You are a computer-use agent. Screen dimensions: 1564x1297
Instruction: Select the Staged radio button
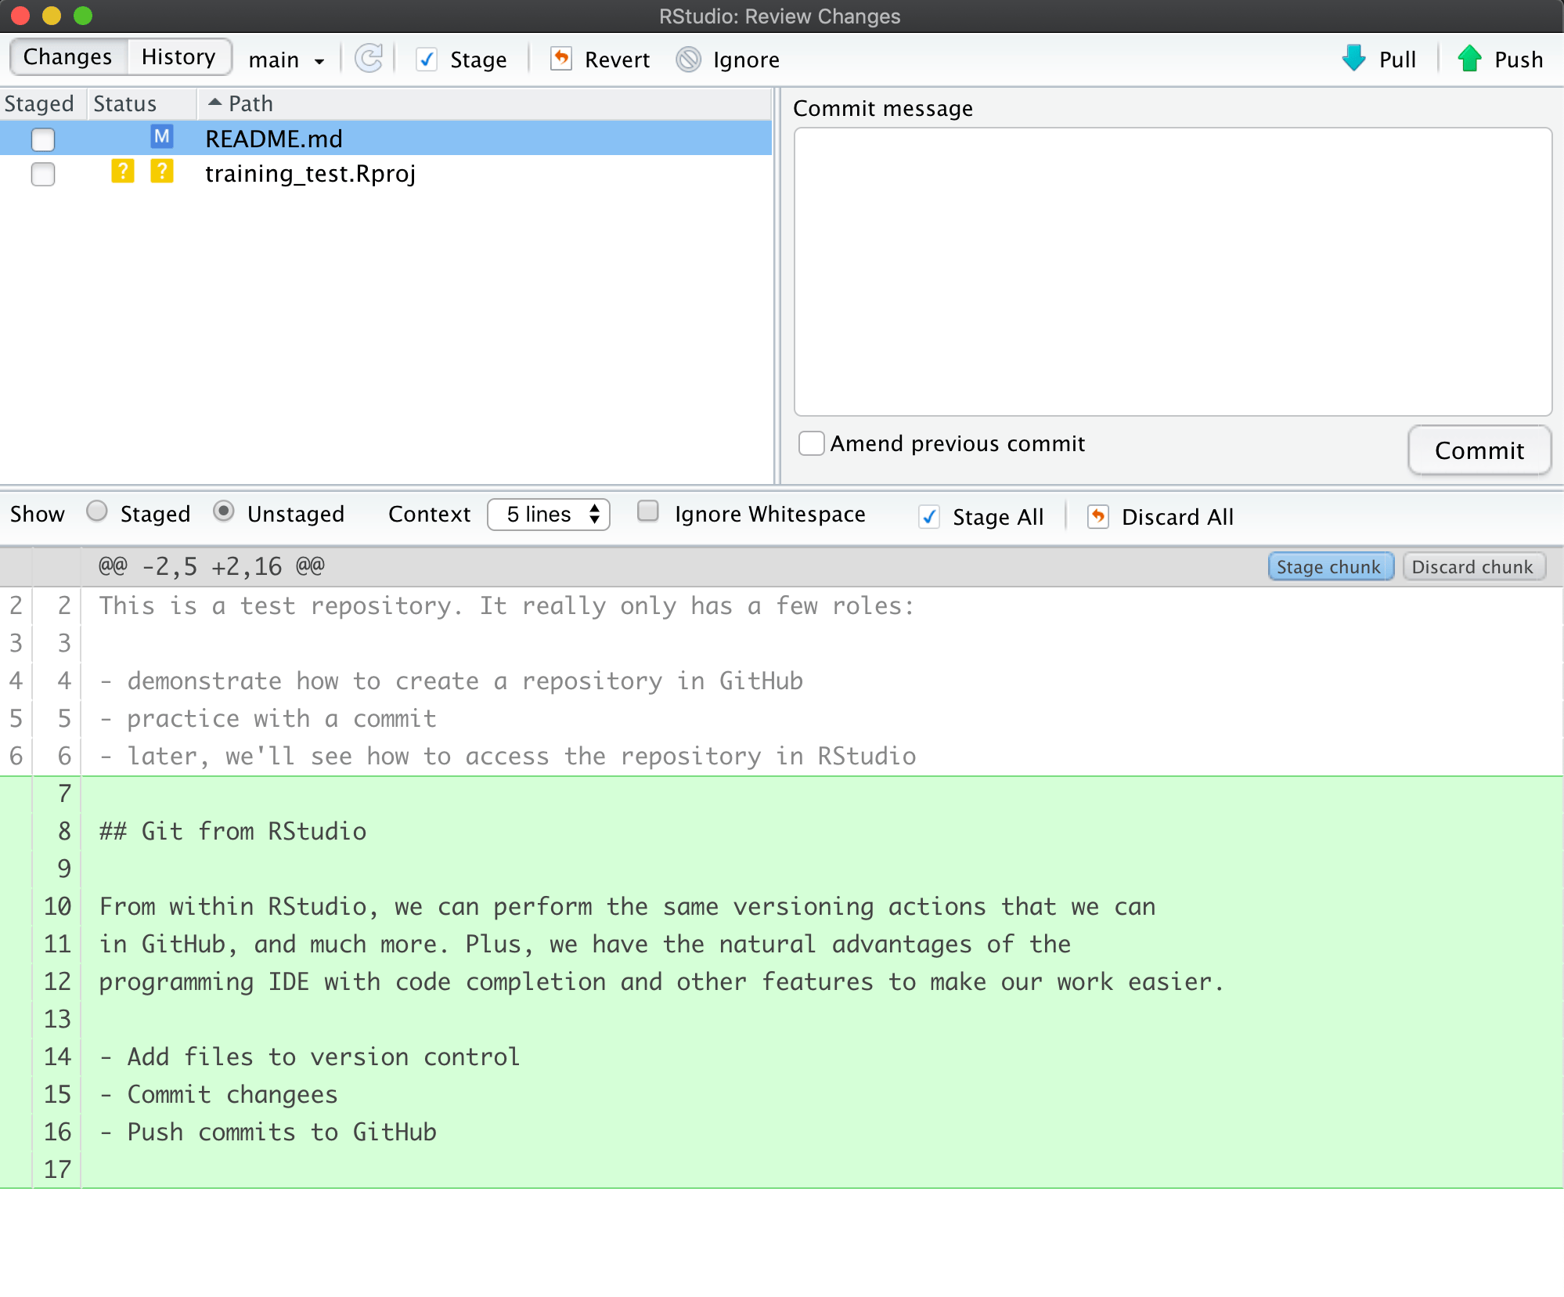tap(97, 511)
